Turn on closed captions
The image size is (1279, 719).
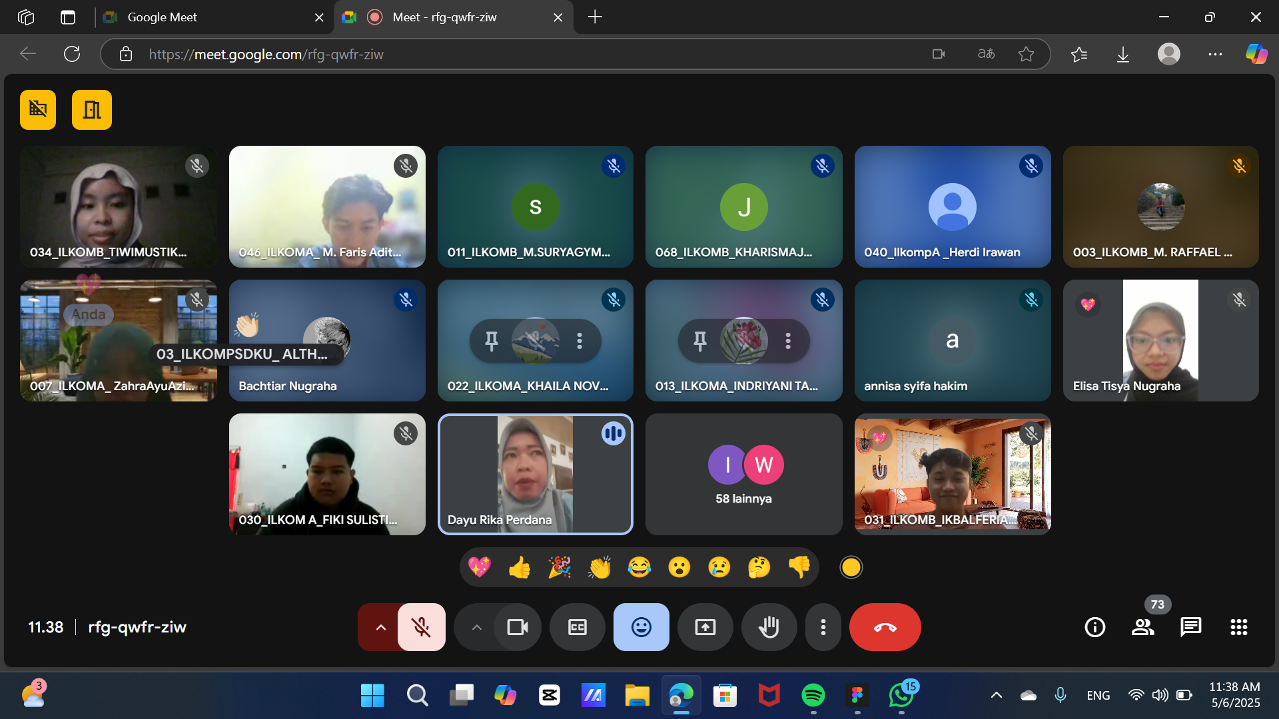[577, 627]
